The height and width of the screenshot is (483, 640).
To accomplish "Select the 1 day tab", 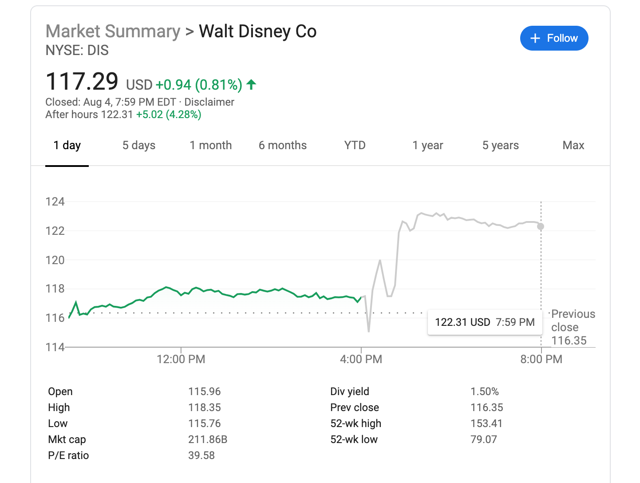I will pyautogui.click(x=67, y=146).
